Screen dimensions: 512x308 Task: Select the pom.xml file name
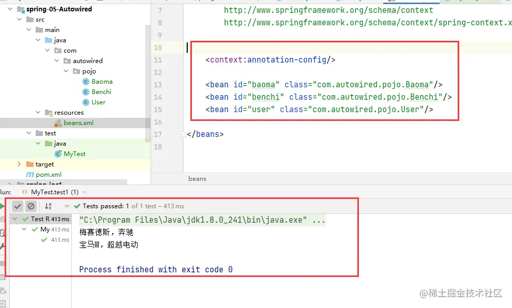pos(48,175)
